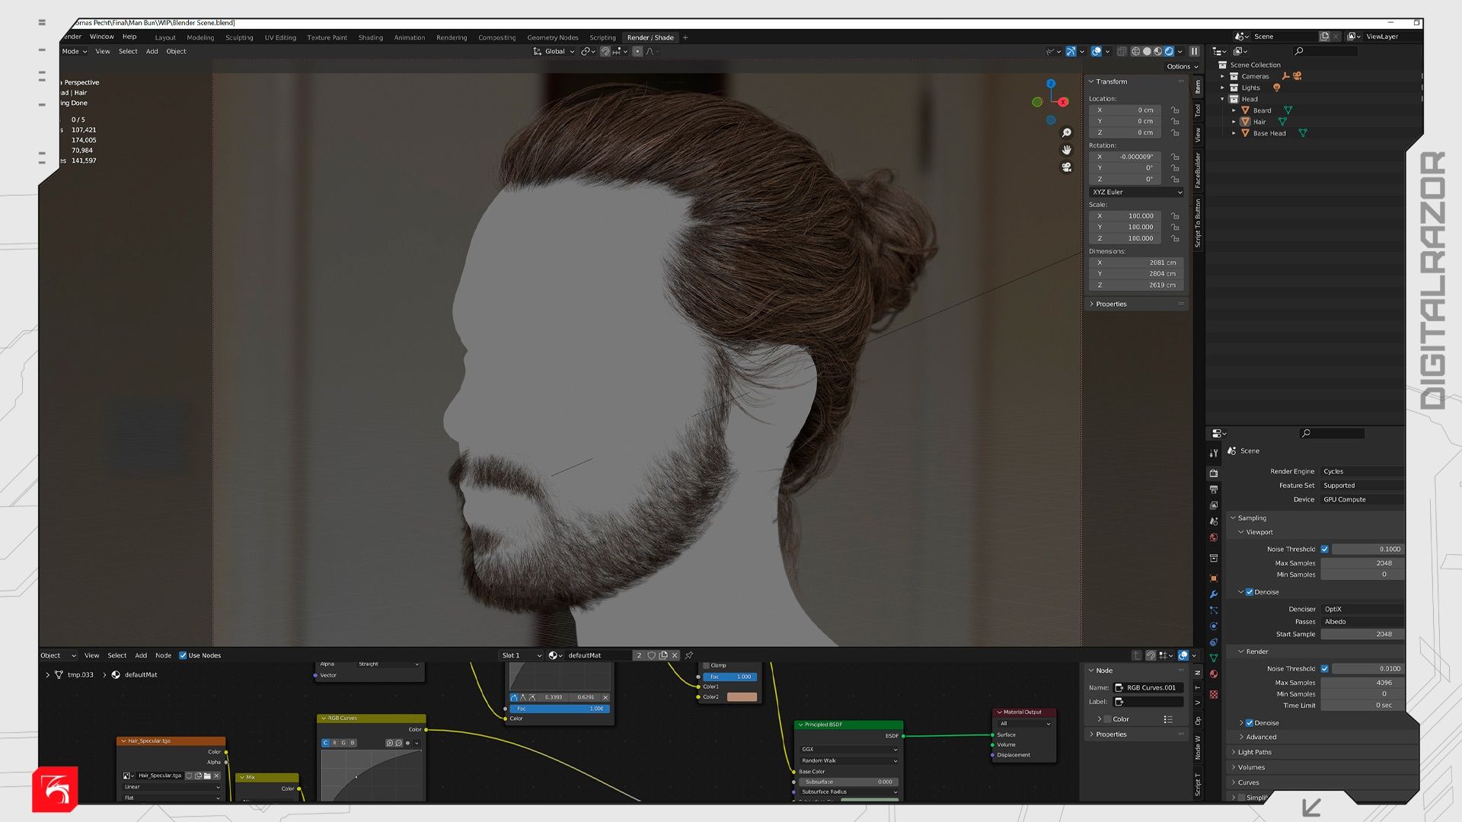Open the Add menu in node editor
Screen dimensions: 1462x822
141,655
